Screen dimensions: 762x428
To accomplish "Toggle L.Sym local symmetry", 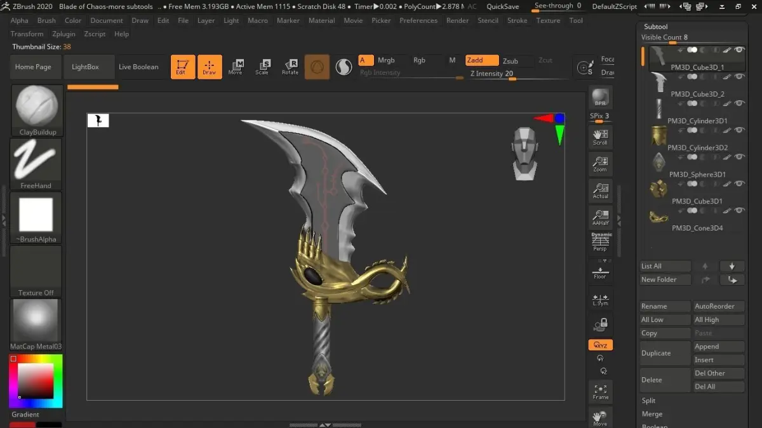I will tap(600, 298).
